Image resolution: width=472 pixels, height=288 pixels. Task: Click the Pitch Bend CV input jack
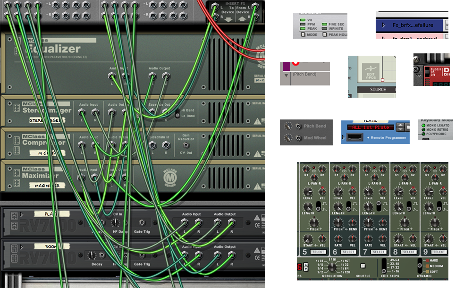coord(298,126)
